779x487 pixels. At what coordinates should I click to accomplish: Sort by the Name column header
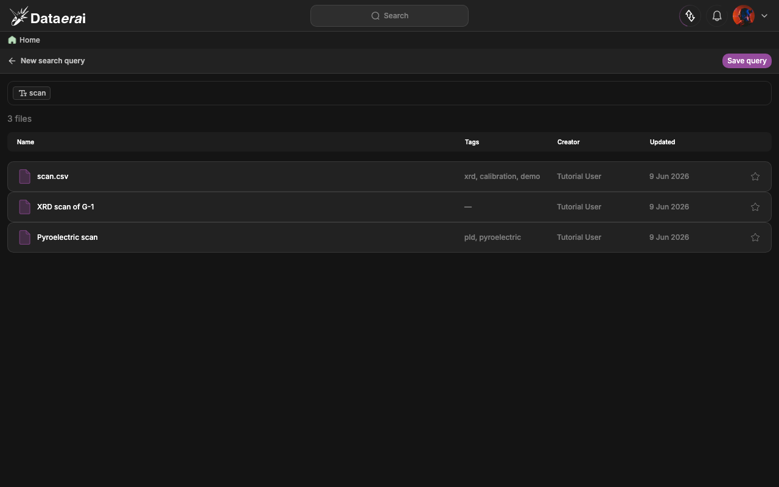pos(26,142)
